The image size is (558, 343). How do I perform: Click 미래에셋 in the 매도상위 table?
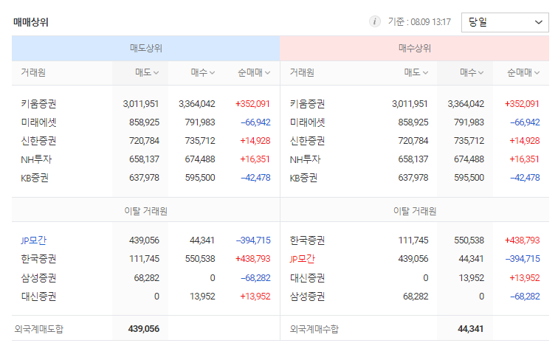point(38,122)
